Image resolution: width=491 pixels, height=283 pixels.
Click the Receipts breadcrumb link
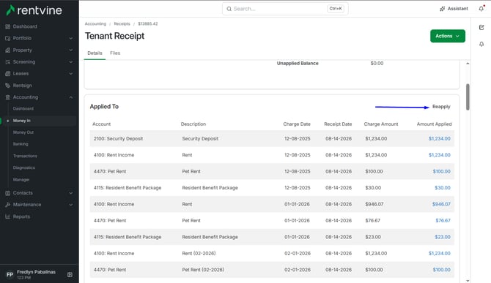pos(122,23)
